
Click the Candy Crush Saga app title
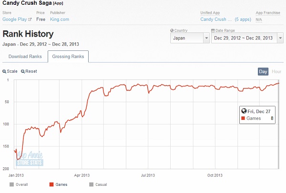pyautogui.click(x=27, y=3)
